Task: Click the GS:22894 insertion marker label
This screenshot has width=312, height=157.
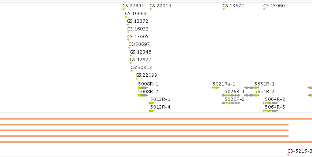Action: point(133,6)
